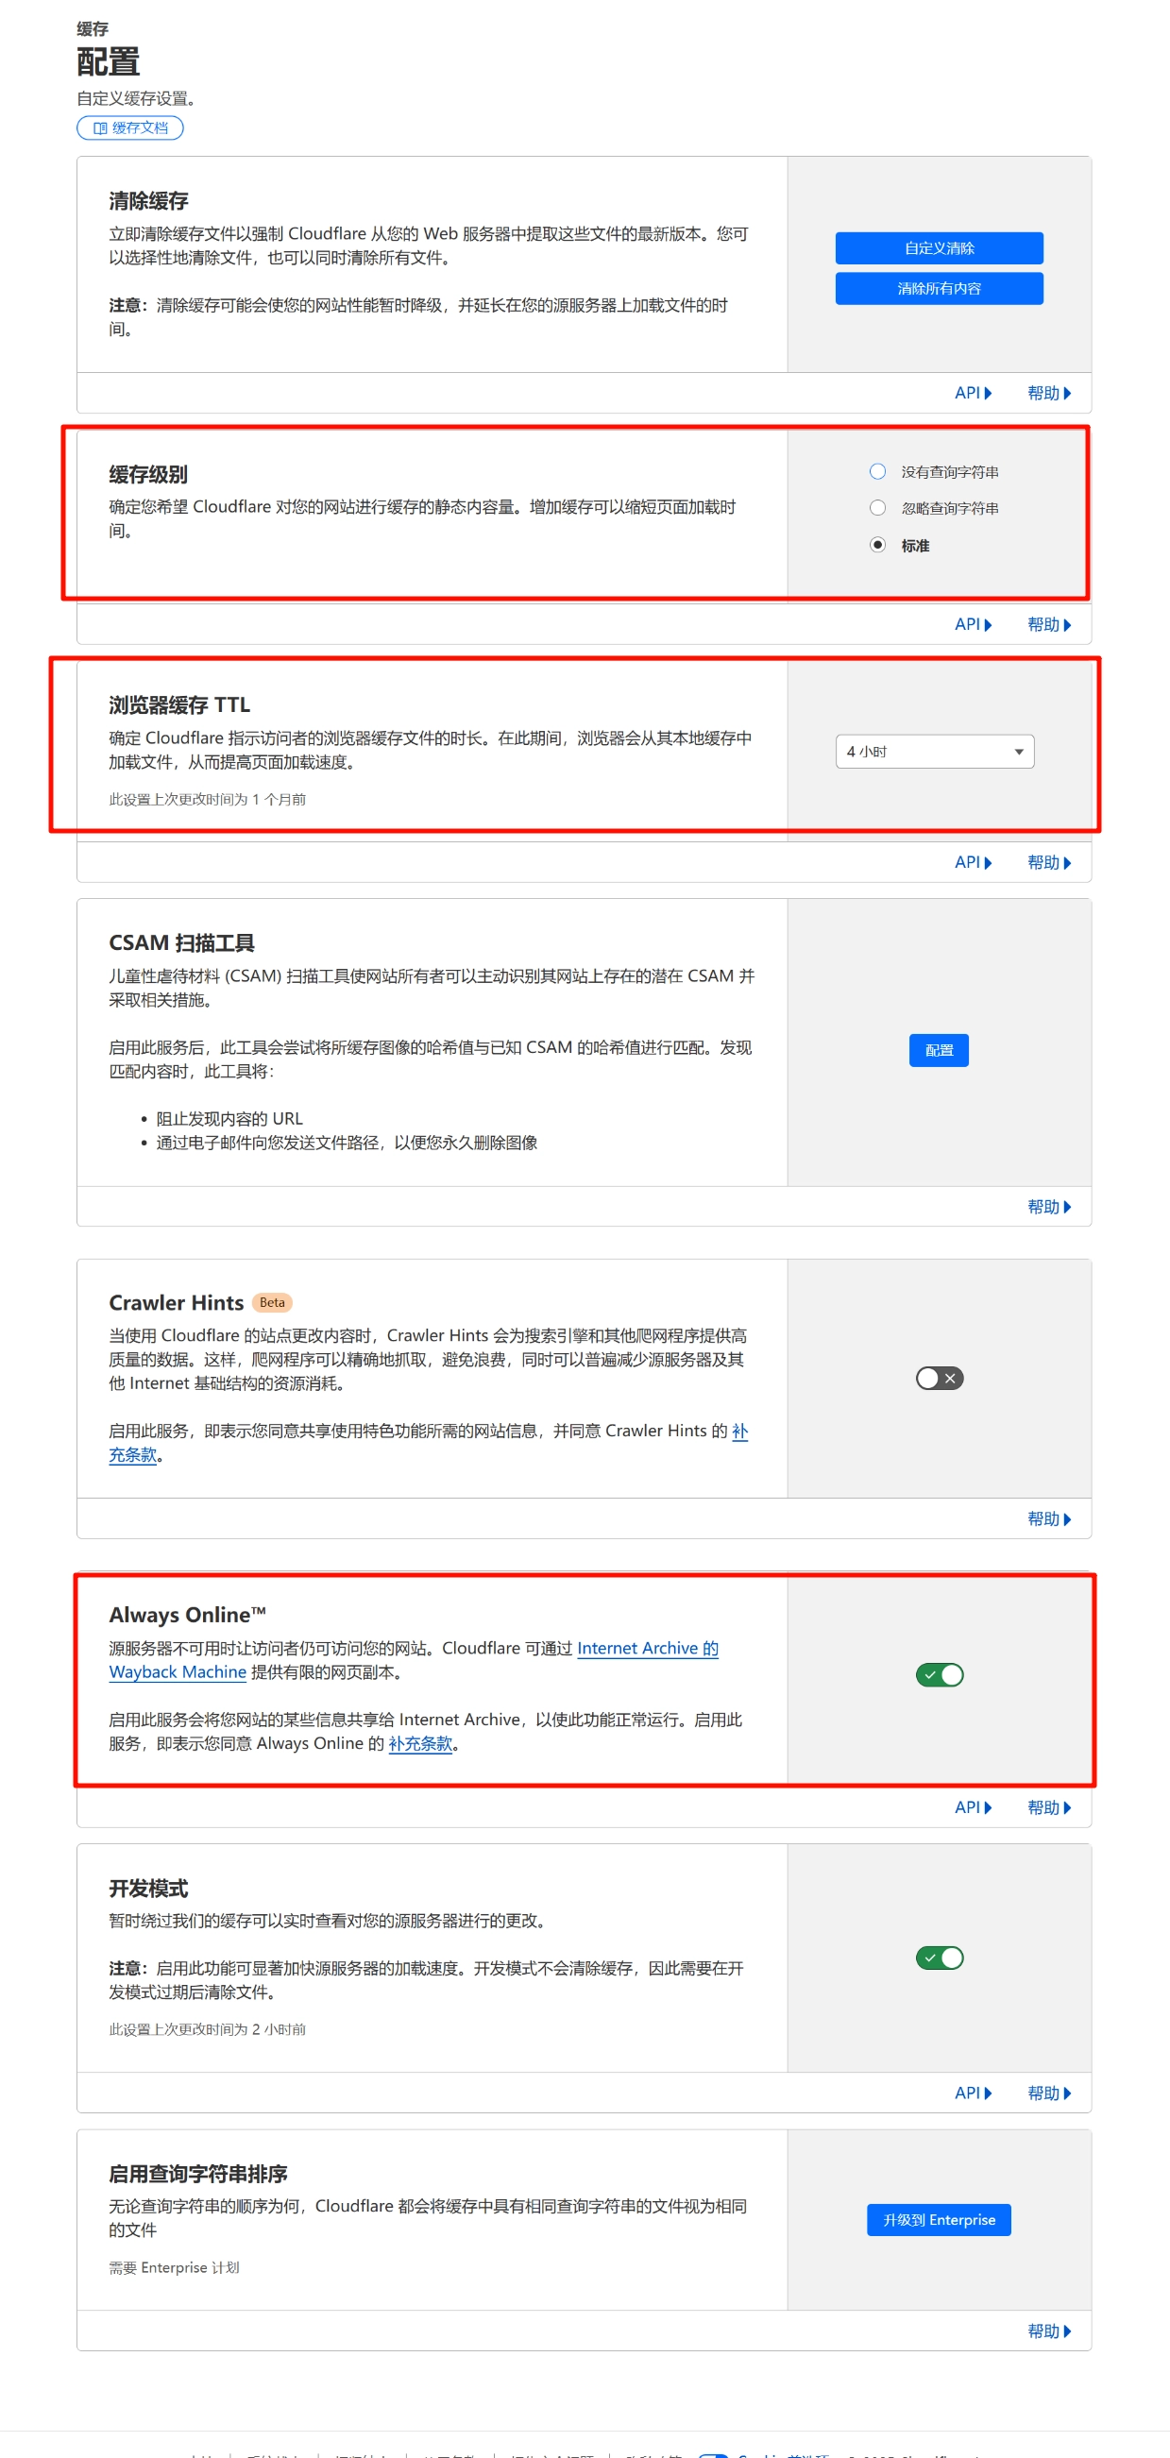1170x2458 pixels.
Task: Expand 帮助 under CSAM 扫描工具
Action: 1049,1206
